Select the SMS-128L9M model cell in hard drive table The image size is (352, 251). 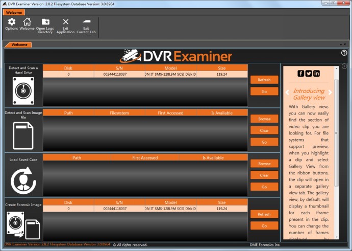click(x=170, y=74)
